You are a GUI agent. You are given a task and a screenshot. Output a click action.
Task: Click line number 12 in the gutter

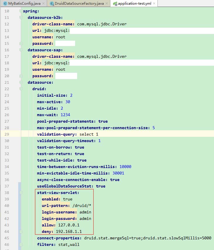(x=7, y=24)
